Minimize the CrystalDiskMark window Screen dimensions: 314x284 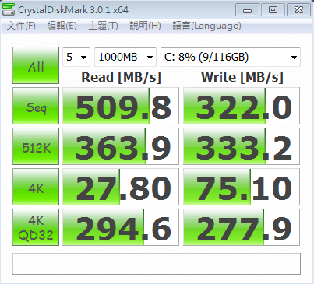[x=247, y=10]
